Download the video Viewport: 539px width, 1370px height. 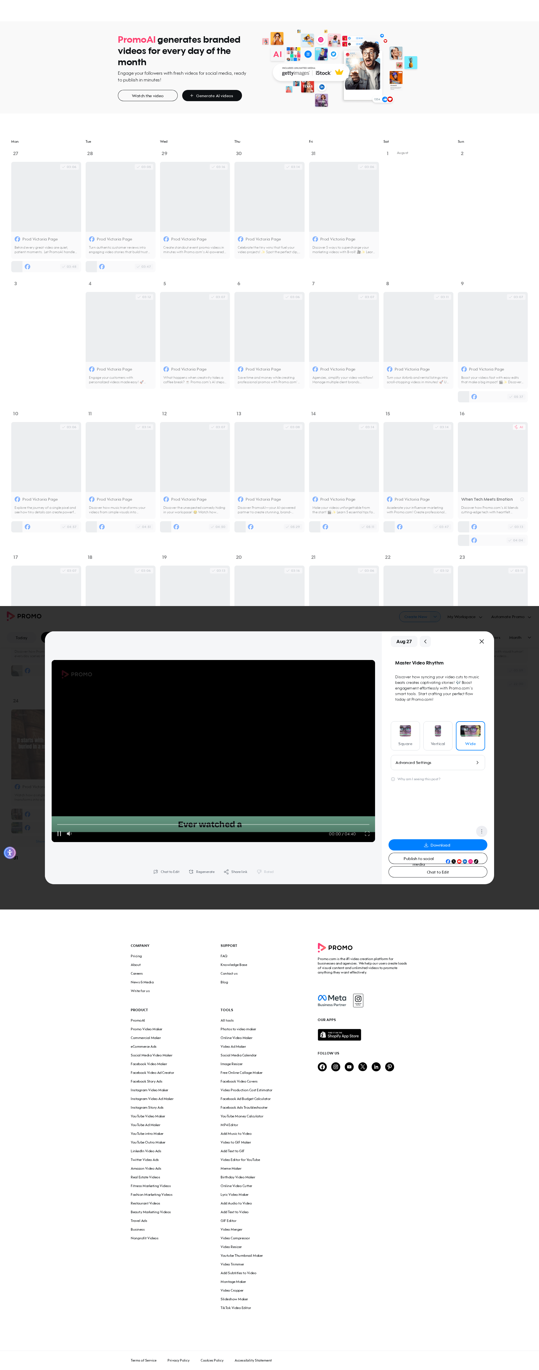click(437, 845)
